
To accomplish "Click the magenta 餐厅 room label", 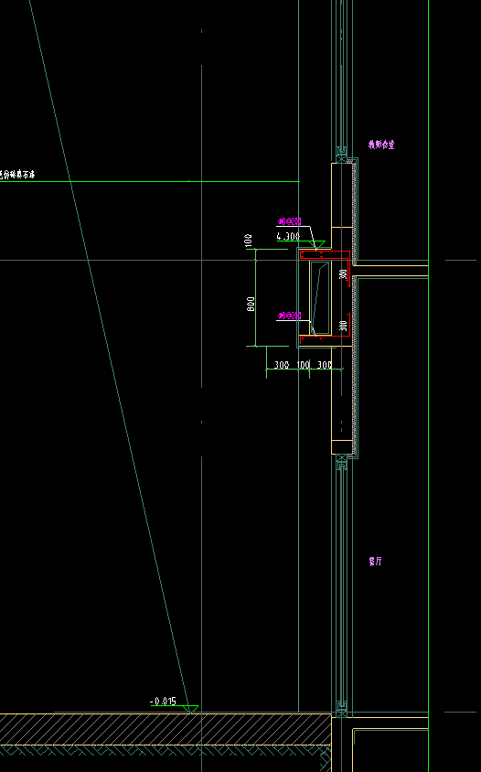I will [375, 562].
